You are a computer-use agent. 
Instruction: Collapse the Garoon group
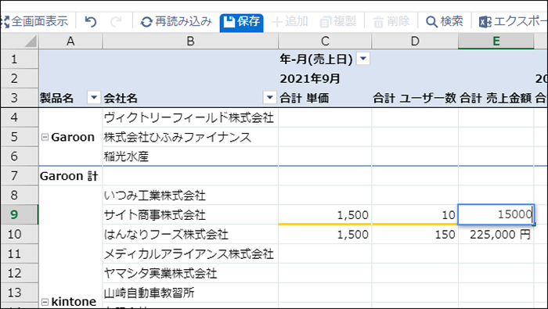45,137
